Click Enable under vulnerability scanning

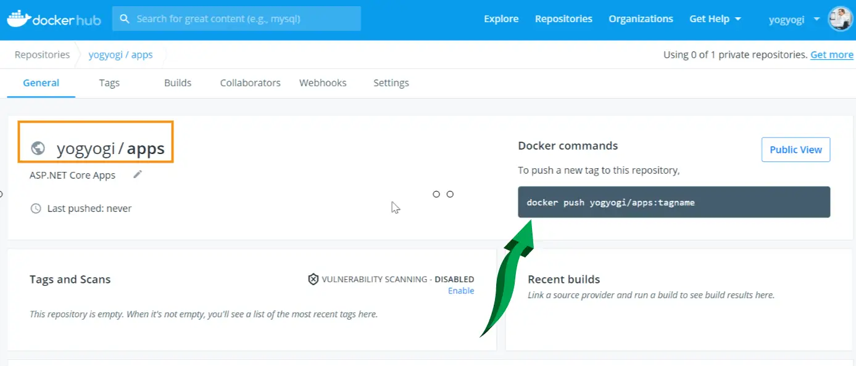click(x=461, y=291)
